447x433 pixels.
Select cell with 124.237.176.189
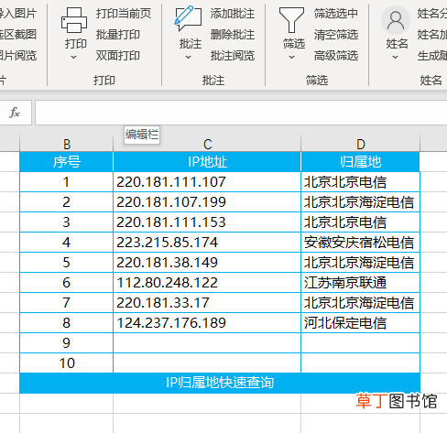[207, 323]
